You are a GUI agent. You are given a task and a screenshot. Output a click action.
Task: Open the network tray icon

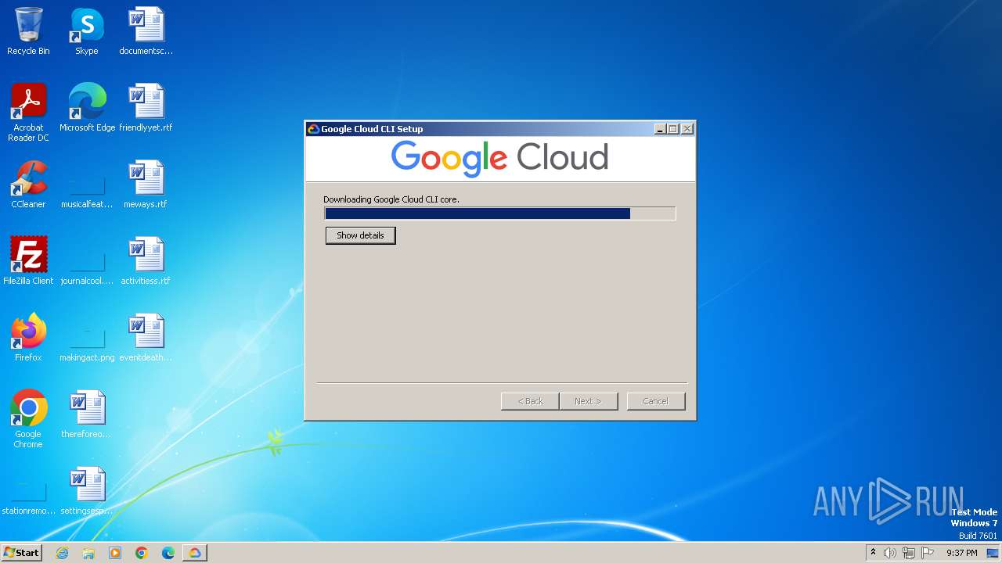pos(909,553)
